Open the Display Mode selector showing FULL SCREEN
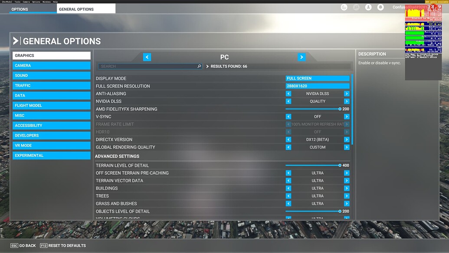The width and height of the screenshot is (449, 253). pos(317,78)
